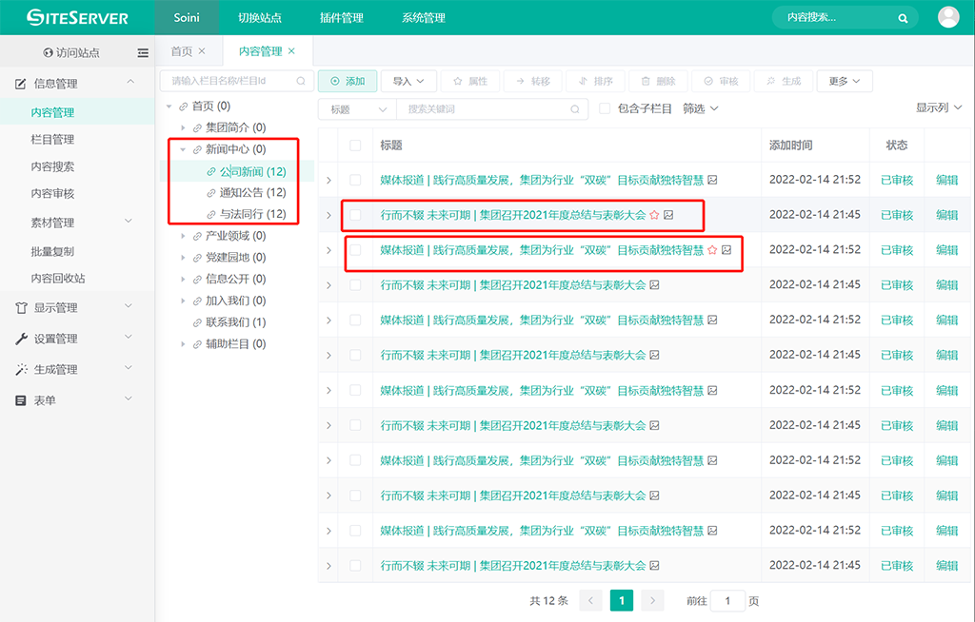This screenshot has width=975, height=622.
Task: Expand the 产业领域 tree node
Action: 183,236
